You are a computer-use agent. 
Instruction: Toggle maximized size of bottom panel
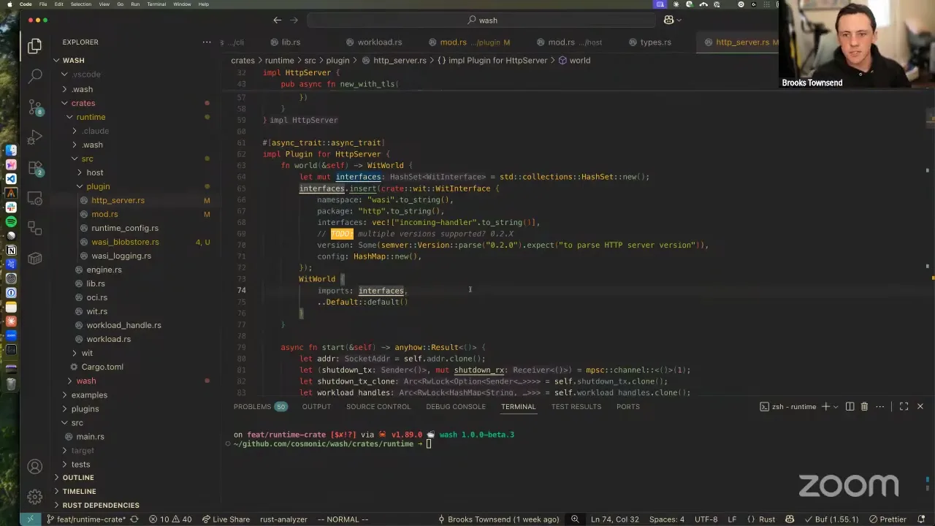(x=904, y=407)
